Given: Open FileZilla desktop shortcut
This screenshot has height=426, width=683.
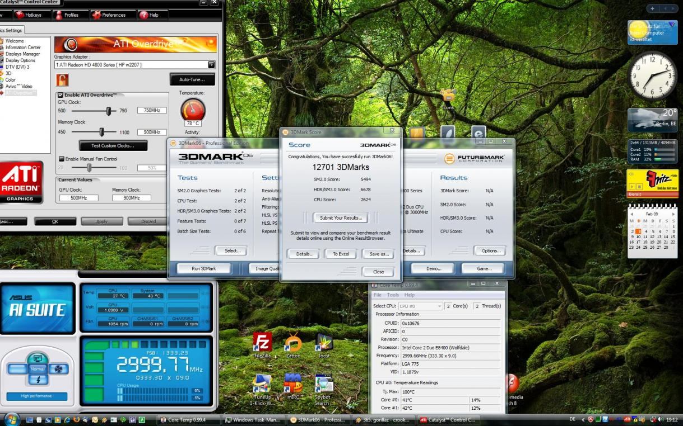Looking at the screenshot, I should [263, 345].
